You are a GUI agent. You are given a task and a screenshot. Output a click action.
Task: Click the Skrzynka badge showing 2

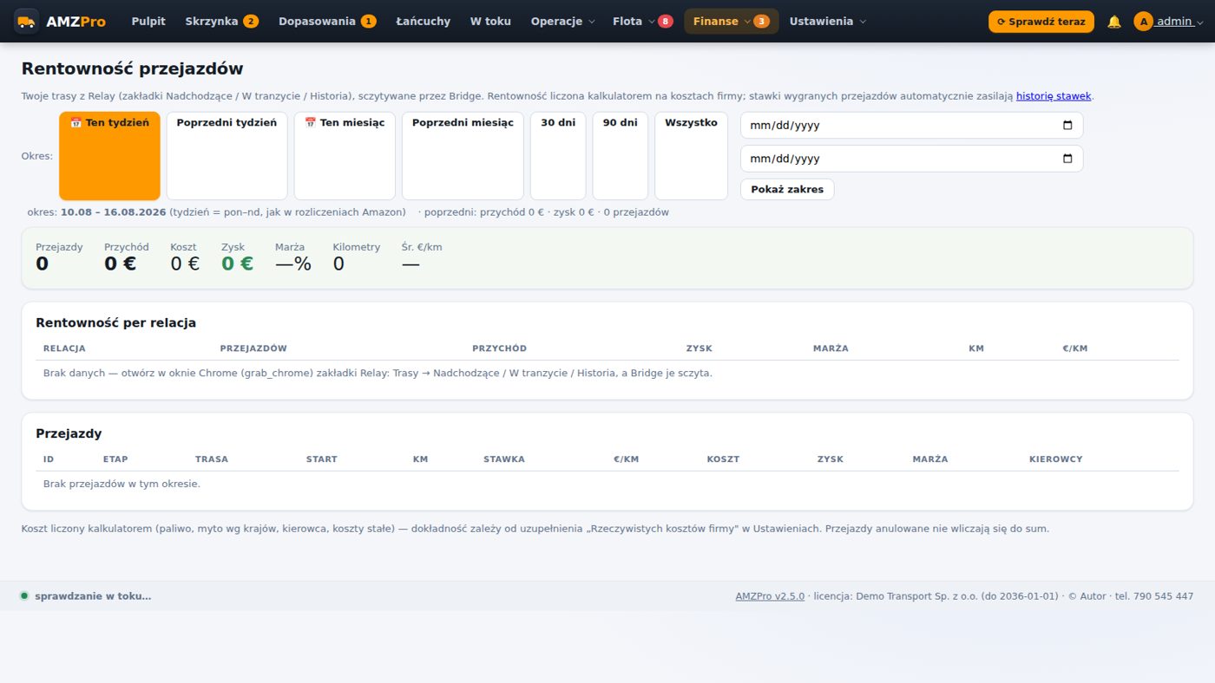click(x=251, y=22)
